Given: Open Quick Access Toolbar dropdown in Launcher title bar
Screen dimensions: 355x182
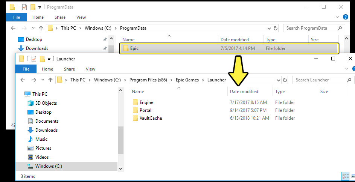Looking at the screenshot, I should click(x=49, y=59).
